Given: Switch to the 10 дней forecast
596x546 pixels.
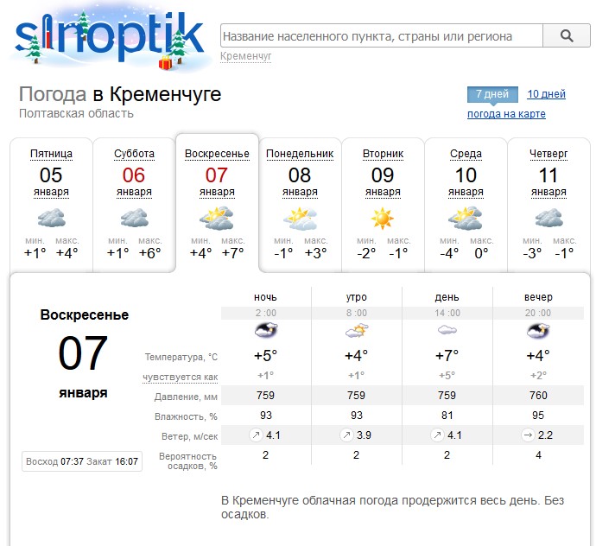Looking at the screenshot, I should (546, 94).
